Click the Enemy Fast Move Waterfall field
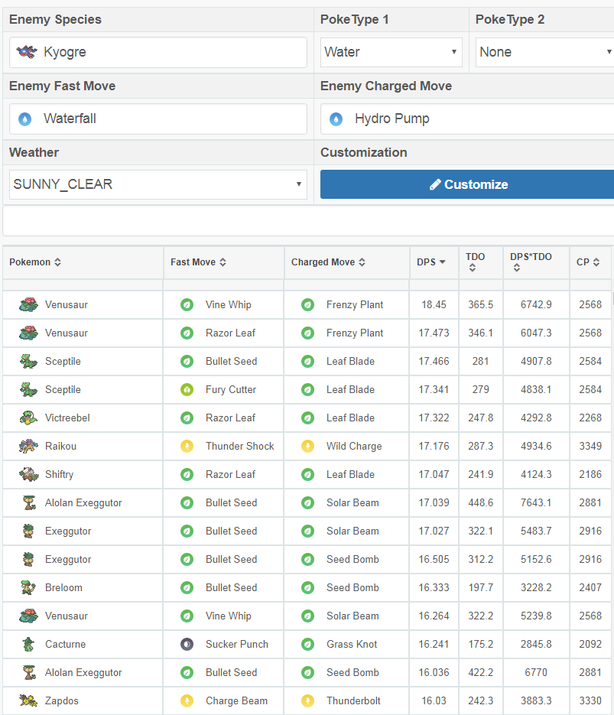 [x=158, y=119]
